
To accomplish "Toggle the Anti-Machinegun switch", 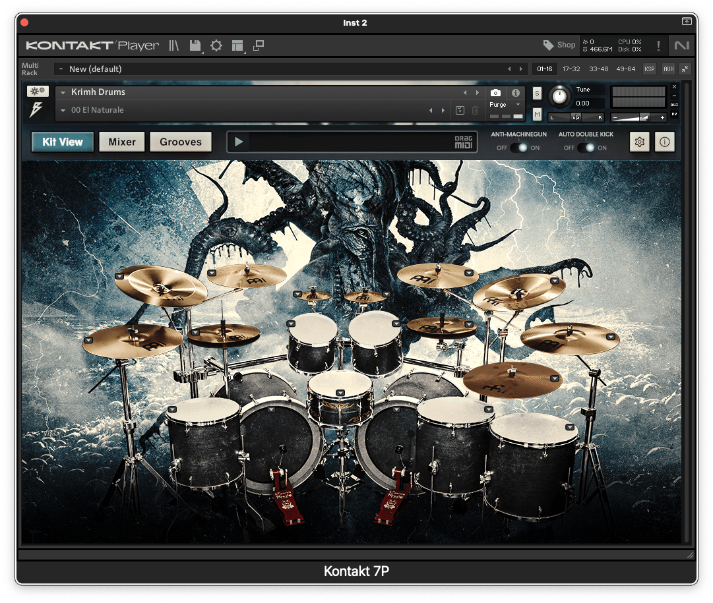I will [518, 148].
